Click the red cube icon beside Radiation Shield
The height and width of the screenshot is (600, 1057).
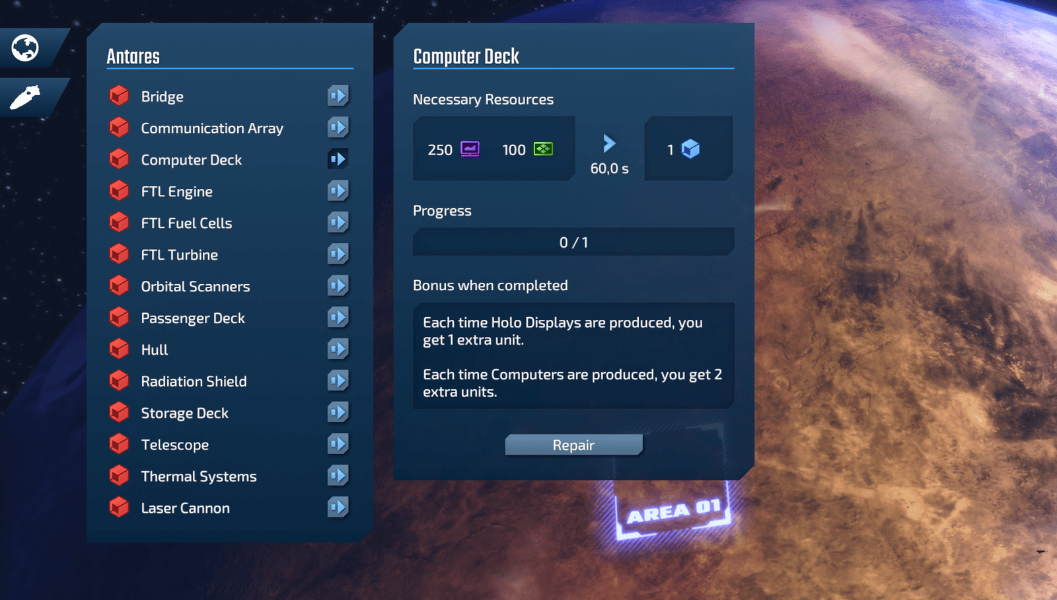coord(119,381)
